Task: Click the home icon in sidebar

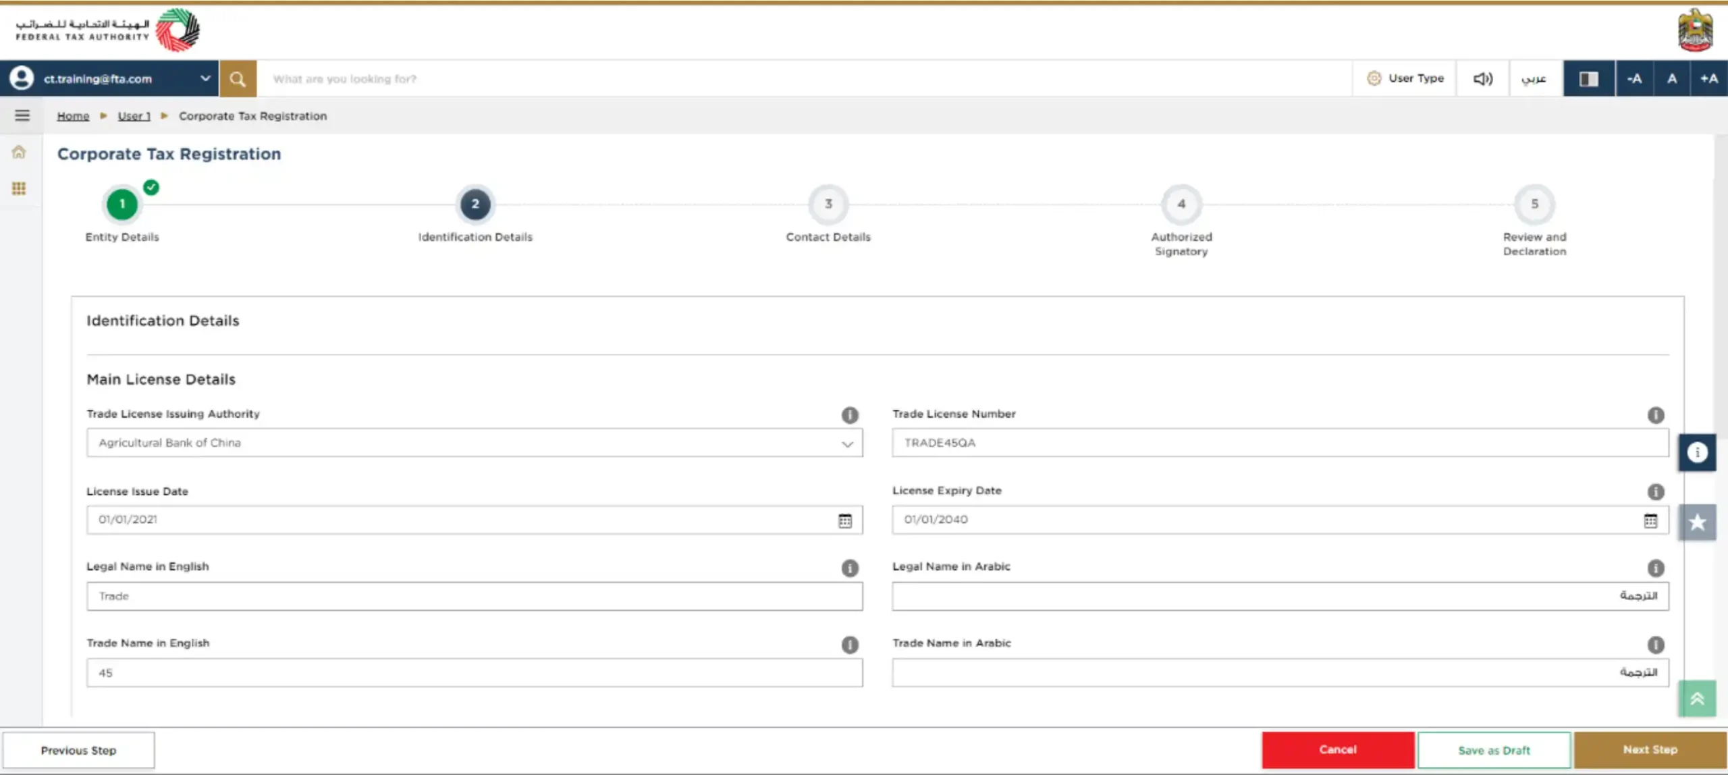Action: (x=19, y=153)
